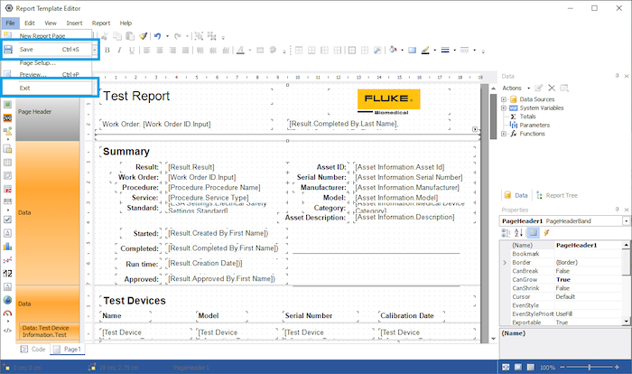Select the chart object tool in sidebar
This screenshot has height=374, width=632.
pyautogui.click(x=7, y=245)
